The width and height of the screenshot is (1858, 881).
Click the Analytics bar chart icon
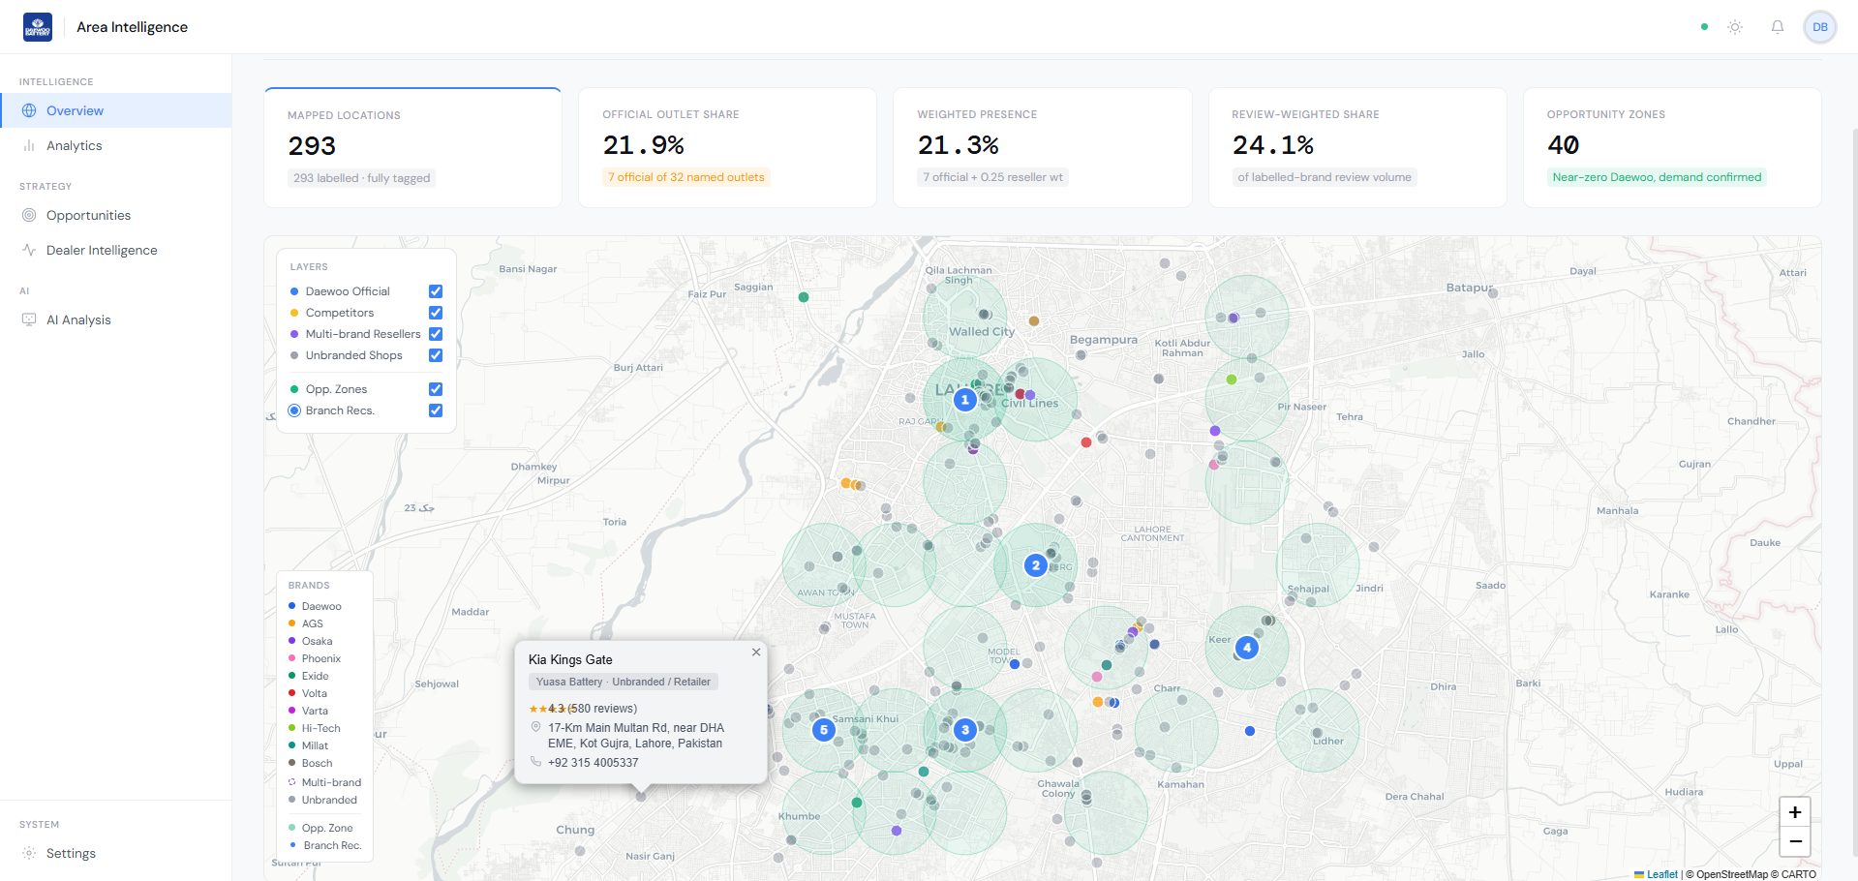click(29, 145)
